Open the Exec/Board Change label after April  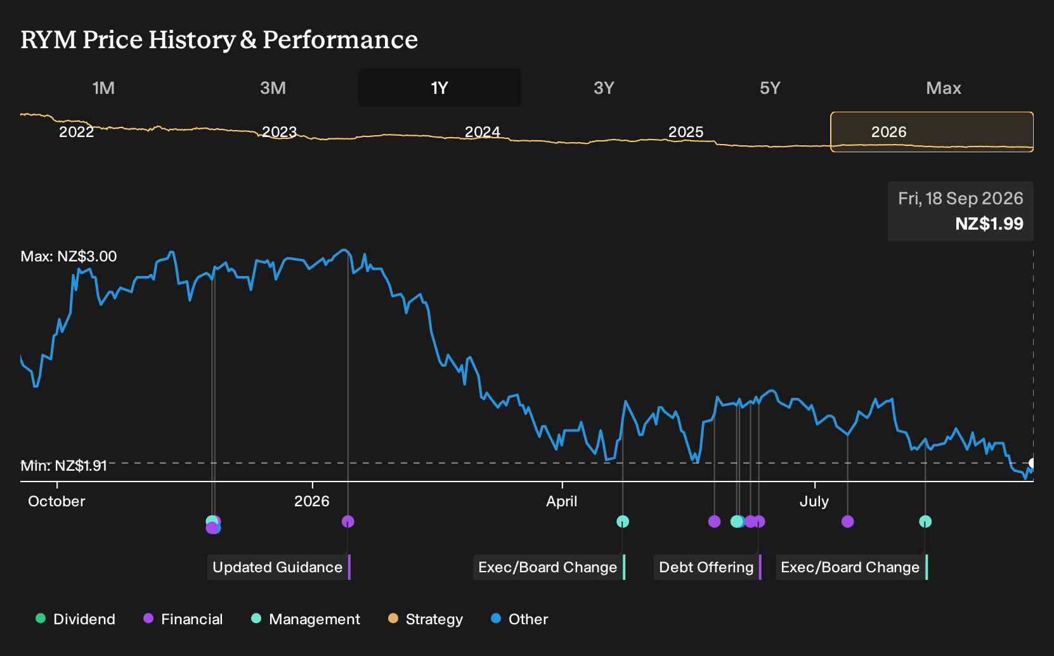pos(549,567)
